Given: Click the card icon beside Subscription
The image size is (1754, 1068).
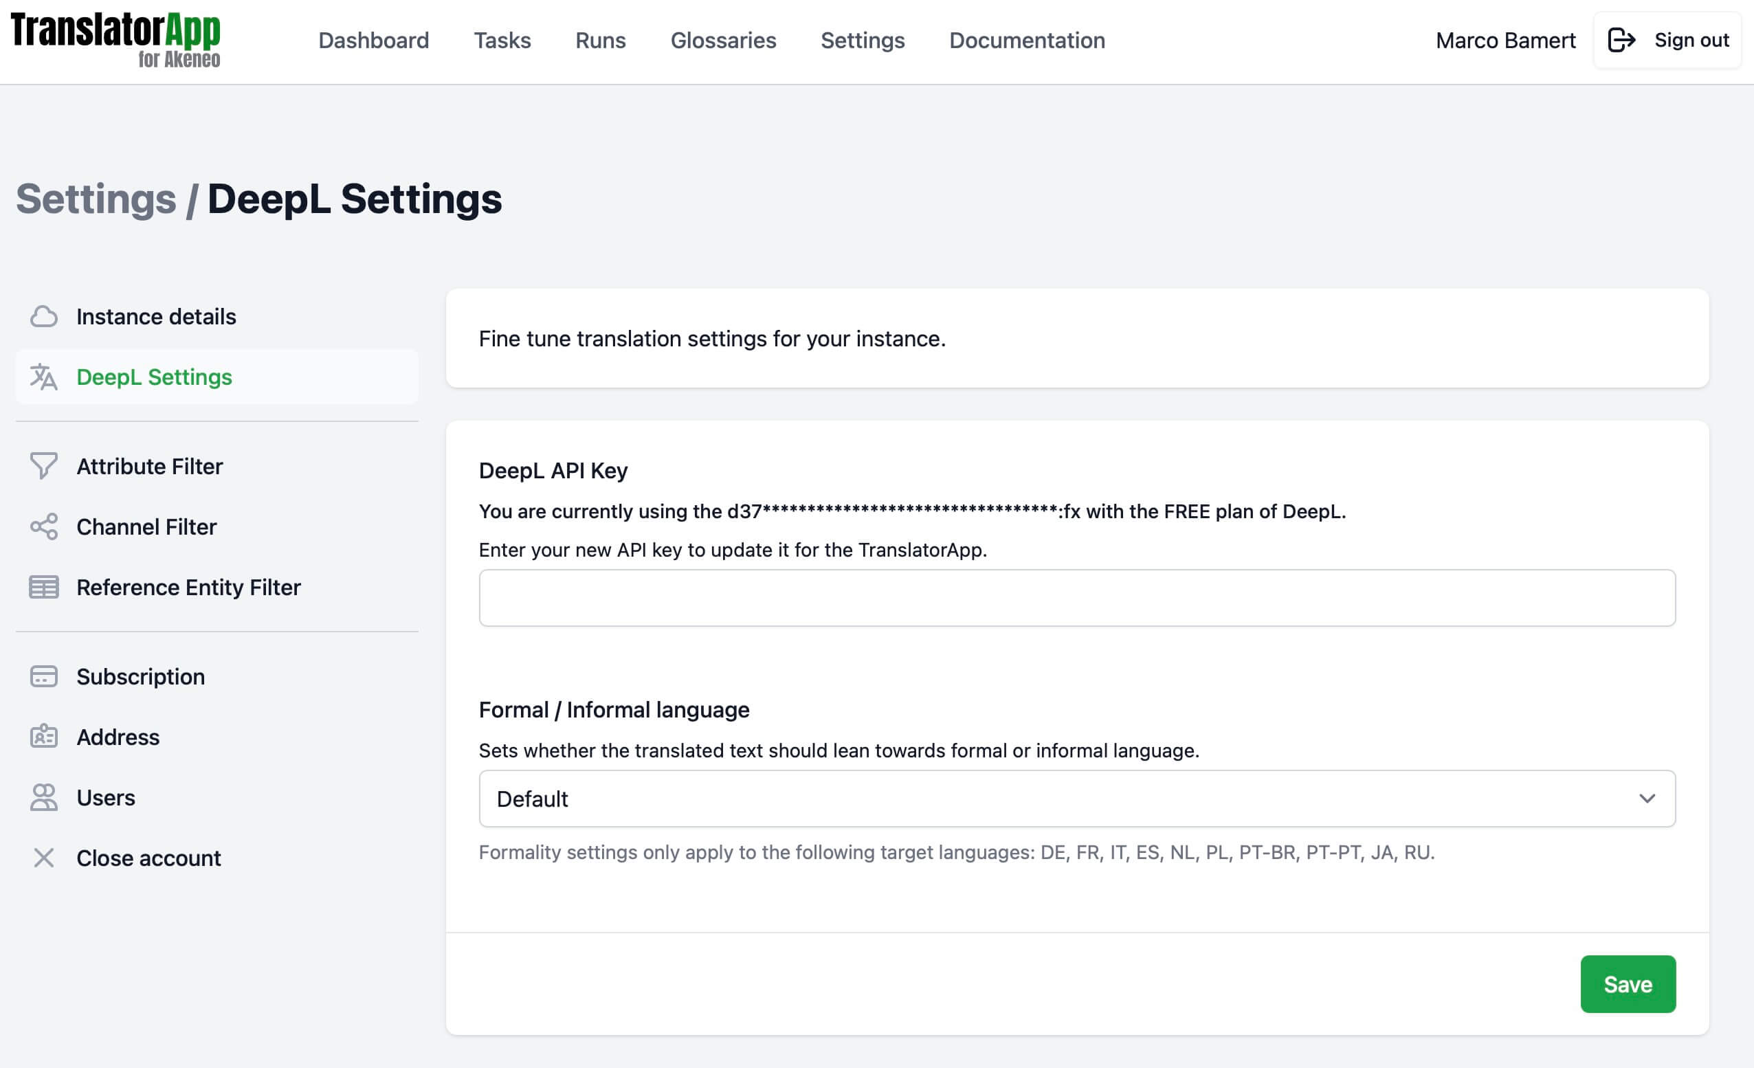Looking at the screenshot, I should coord(44,676).
